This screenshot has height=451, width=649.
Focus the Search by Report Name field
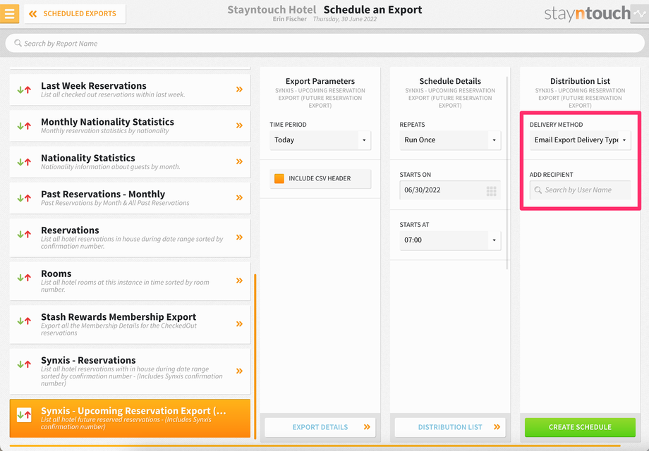click(x=324, y=43)
